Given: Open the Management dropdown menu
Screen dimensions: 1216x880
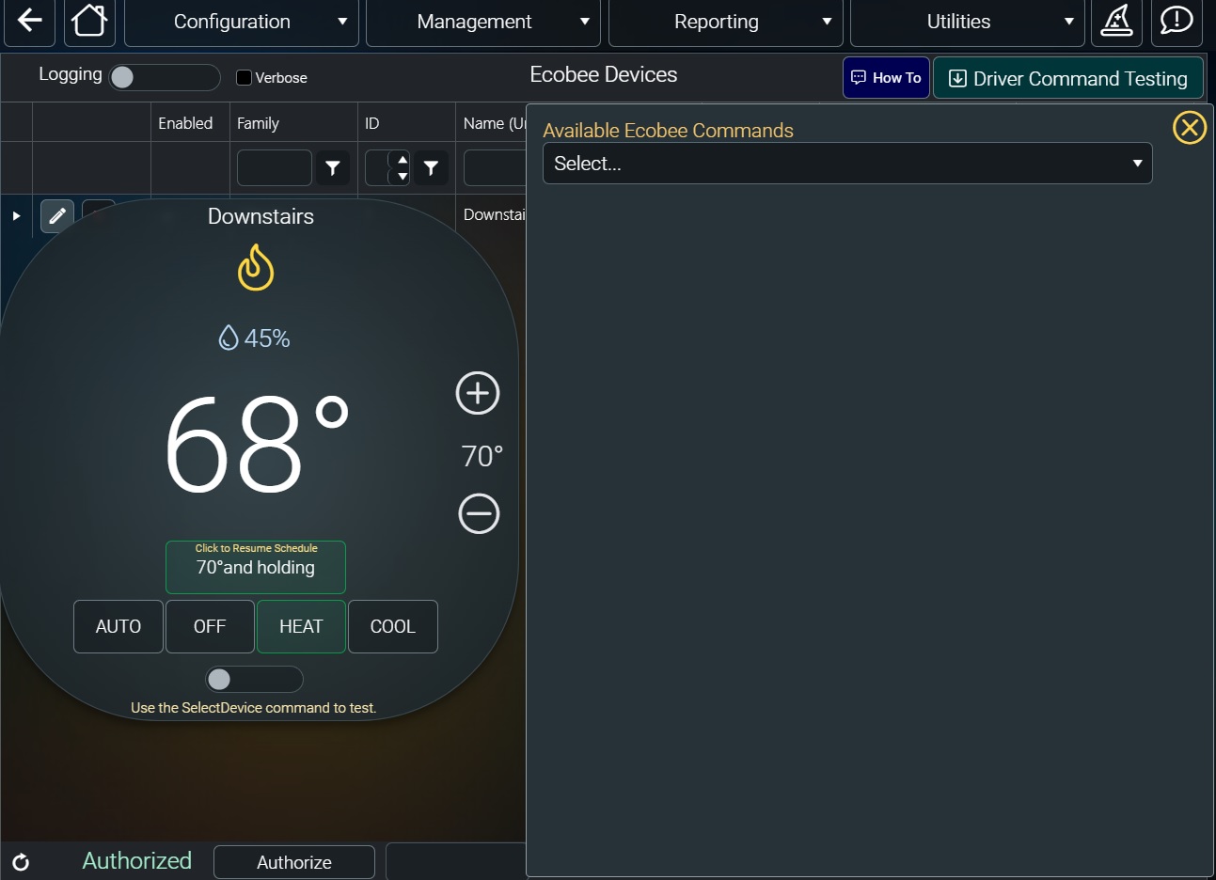Looking at the screenshot, I should click(483, 22).
